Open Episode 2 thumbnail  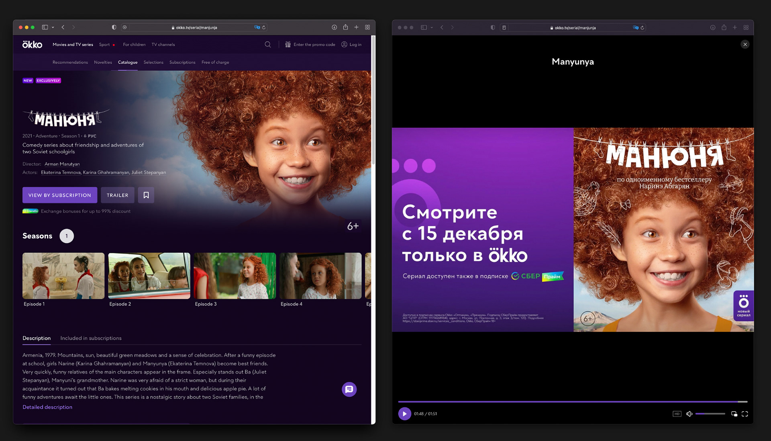[149, 276]
